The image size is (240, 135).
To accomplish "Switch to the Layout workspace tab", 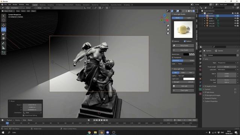I will coord(35,5).
